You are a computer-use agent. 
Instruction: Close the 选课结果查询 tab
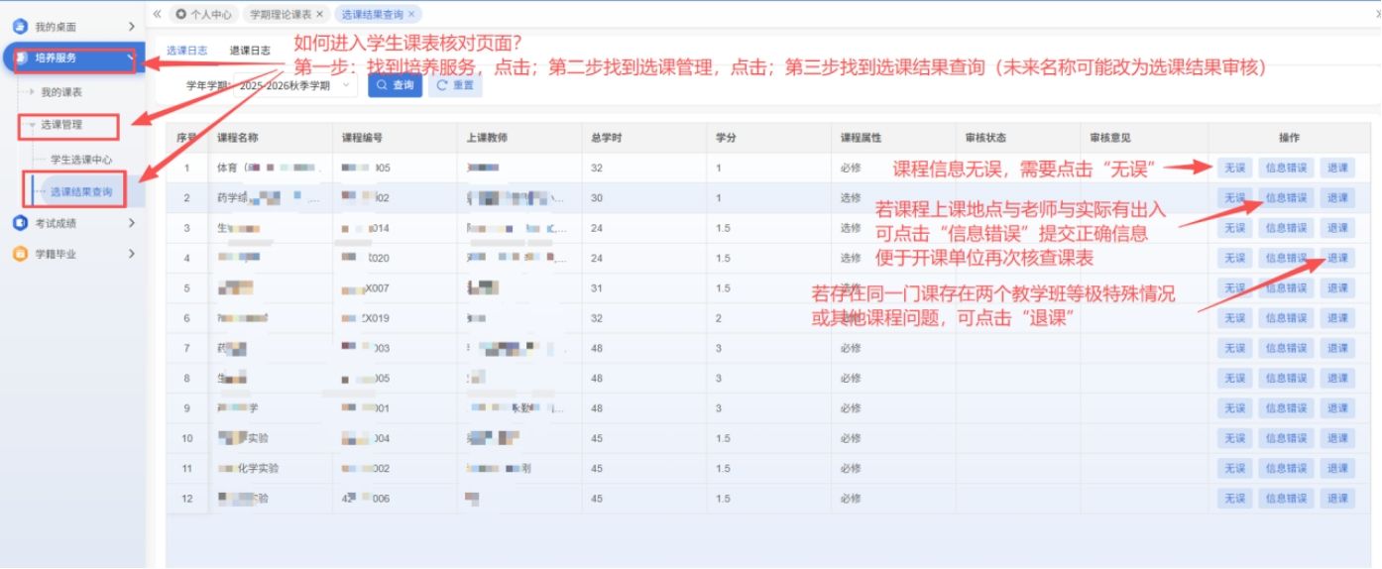point(411,15)
